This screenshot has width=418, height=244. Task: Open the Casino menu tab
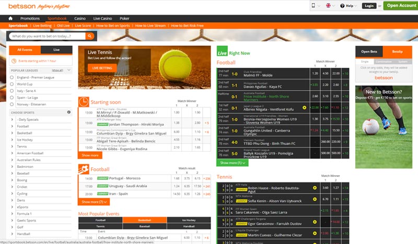click(x=80, y=18)
